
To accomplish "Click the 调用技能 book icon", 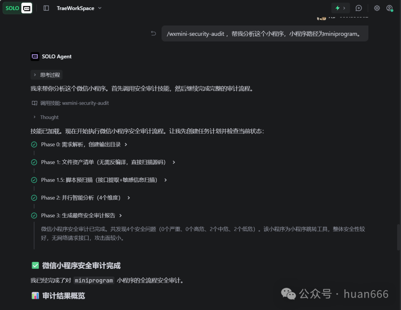I will pyautogui.click(x=35, y=103).
